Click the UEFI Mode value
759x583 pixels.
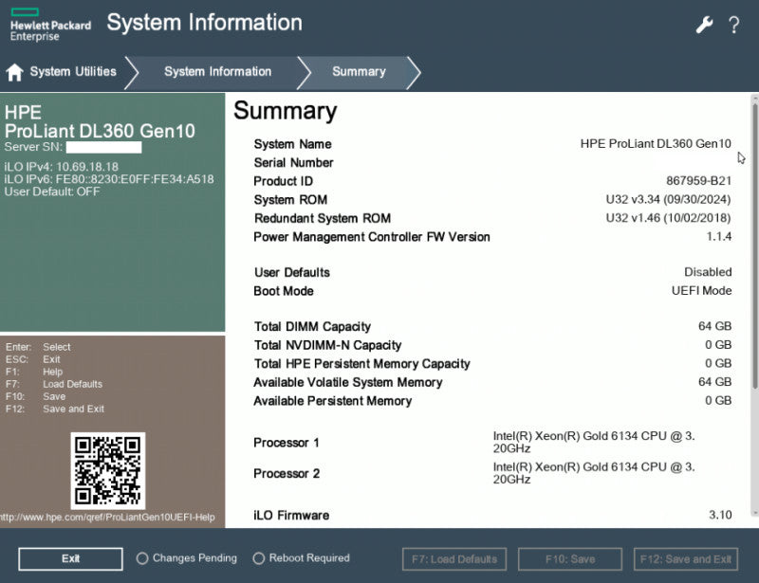[701, 291]
